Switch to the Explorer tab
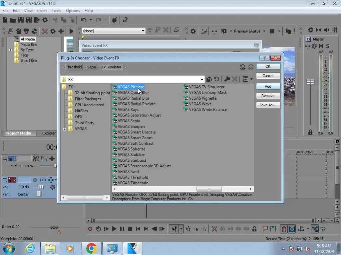 coord(49,133)
